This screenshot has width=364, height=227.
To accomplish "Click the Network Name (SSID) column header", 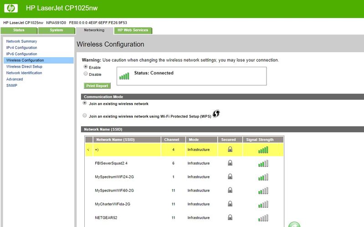I will tap(127, 139).
